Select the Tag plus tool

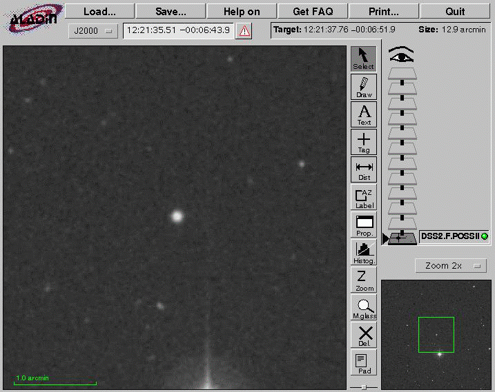(363, 142)
